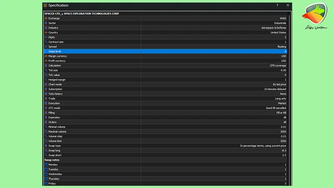This screenshot has height=188, width=334.
Task: Click the Contract size row icon
Action: (x=46, y=42)
